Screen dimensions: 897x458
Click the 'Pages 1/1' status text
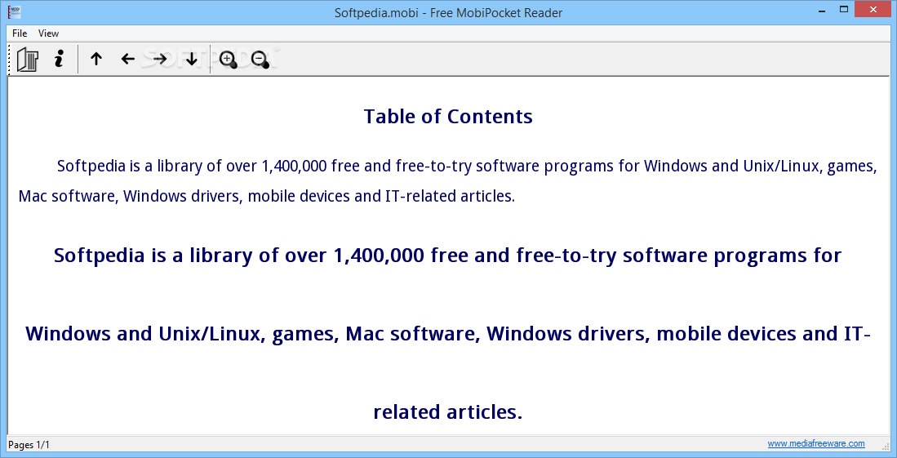[x=29, y=444]
